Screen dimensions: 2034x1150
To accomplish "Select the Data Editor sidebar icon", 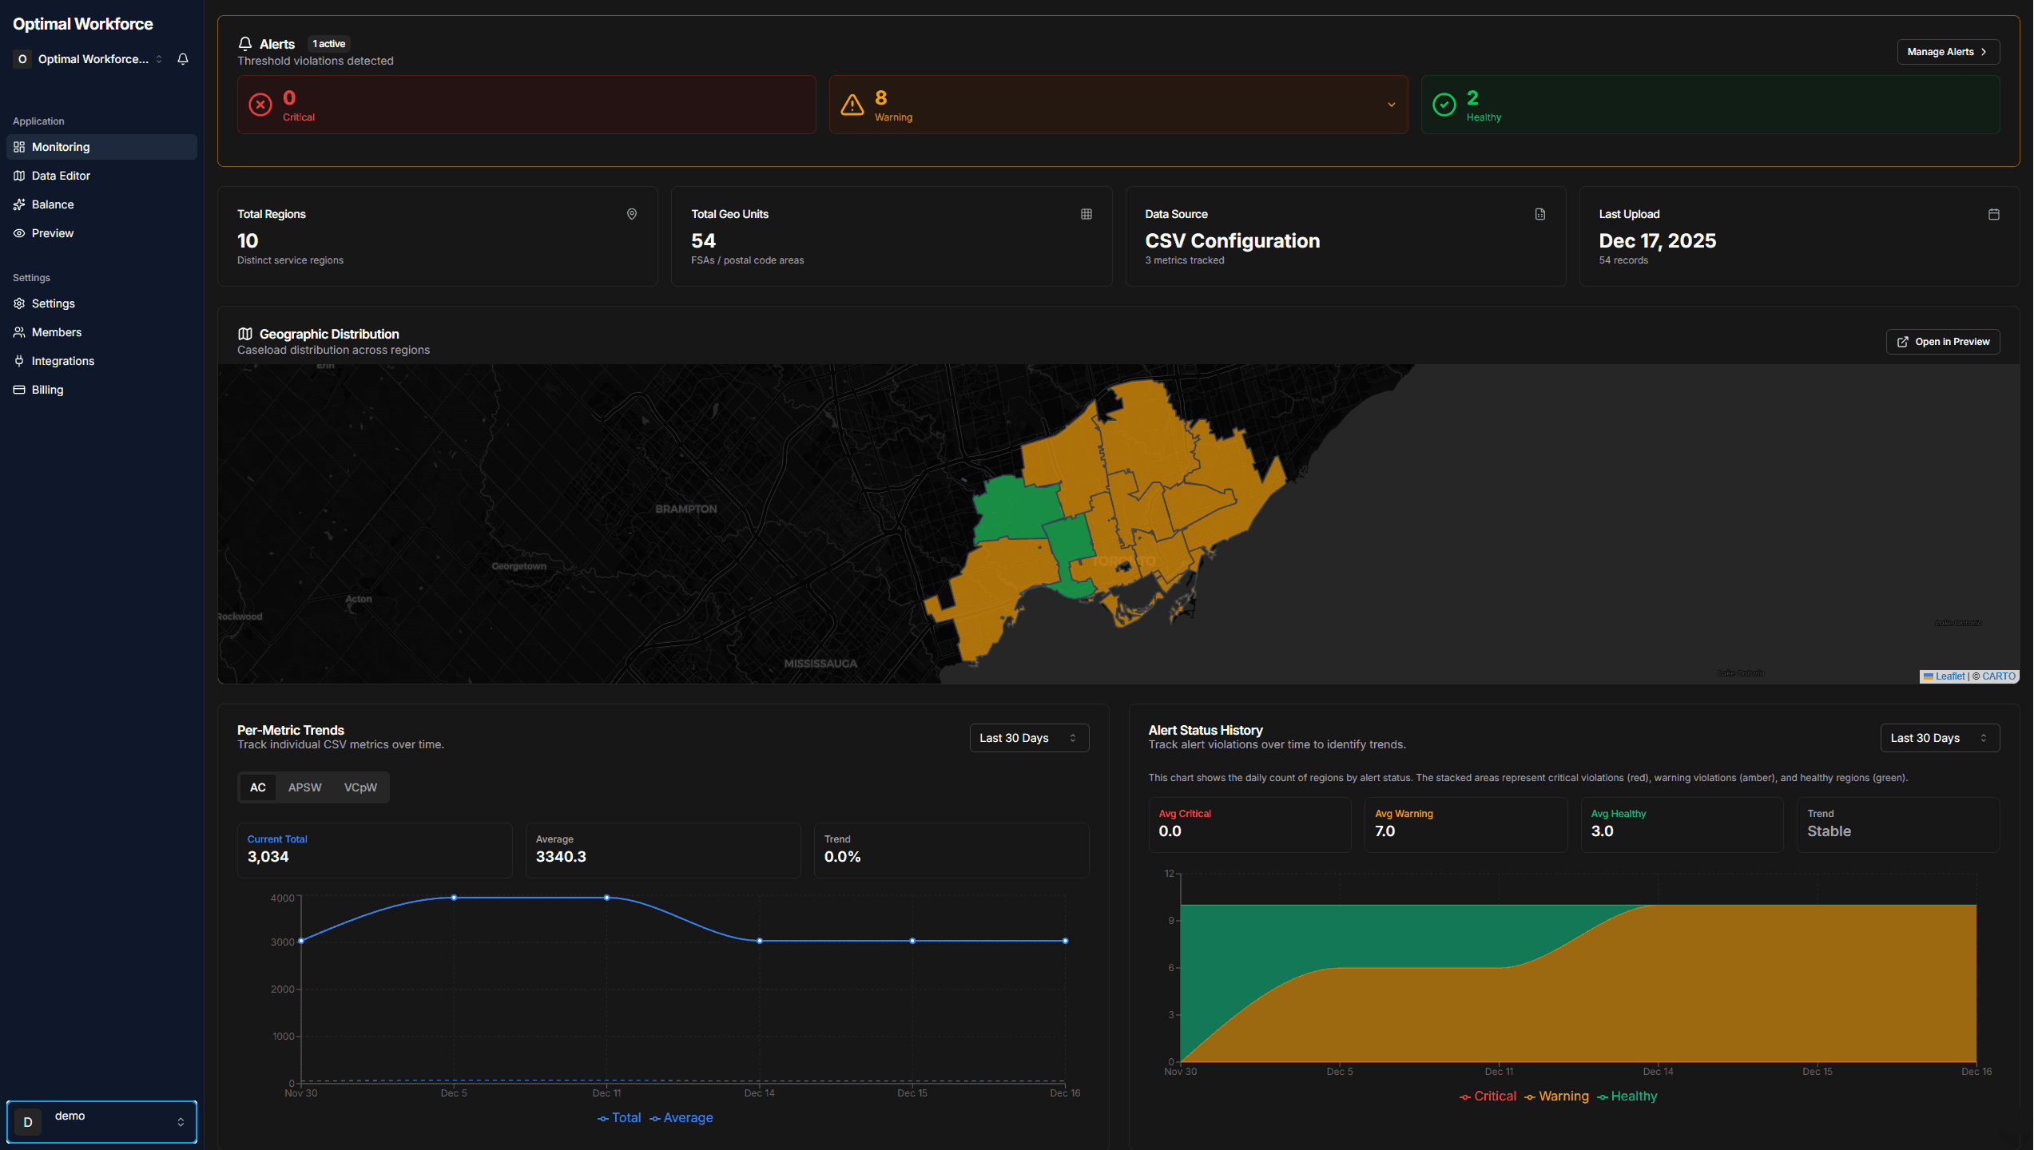I will 19,175.
